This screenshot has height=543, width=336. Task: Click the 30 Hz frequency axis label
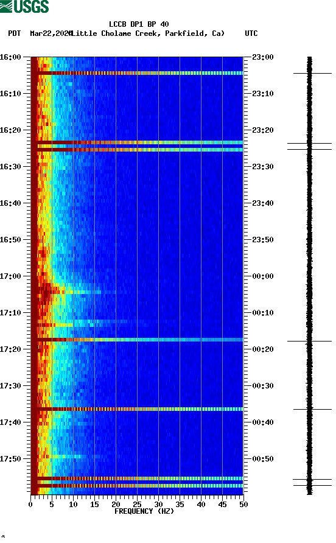pos(158,505)
